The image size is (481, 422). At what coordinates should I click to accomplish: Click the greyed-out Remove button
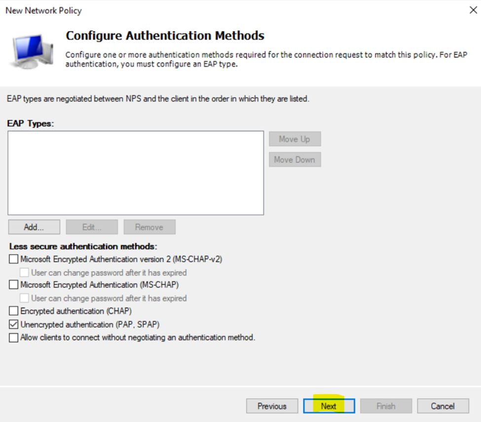click(149, 227)
